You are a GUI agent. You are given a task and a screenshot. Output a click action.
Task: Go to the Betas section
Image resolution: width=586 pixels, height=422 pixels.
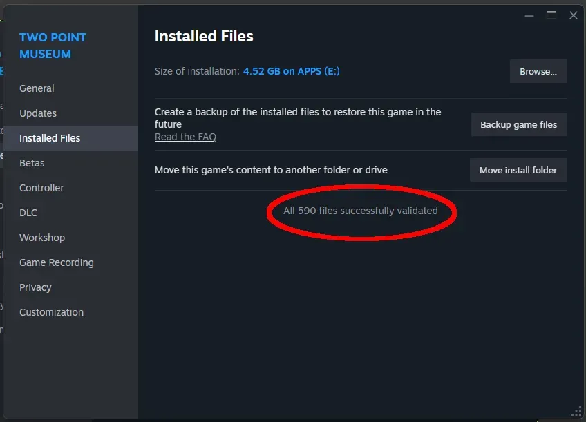tap(32, 163)
